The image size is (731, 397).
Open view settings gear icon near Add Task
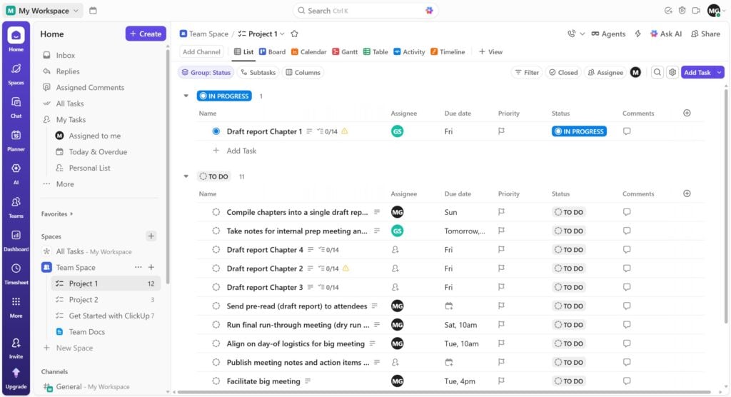click(672, 72)
